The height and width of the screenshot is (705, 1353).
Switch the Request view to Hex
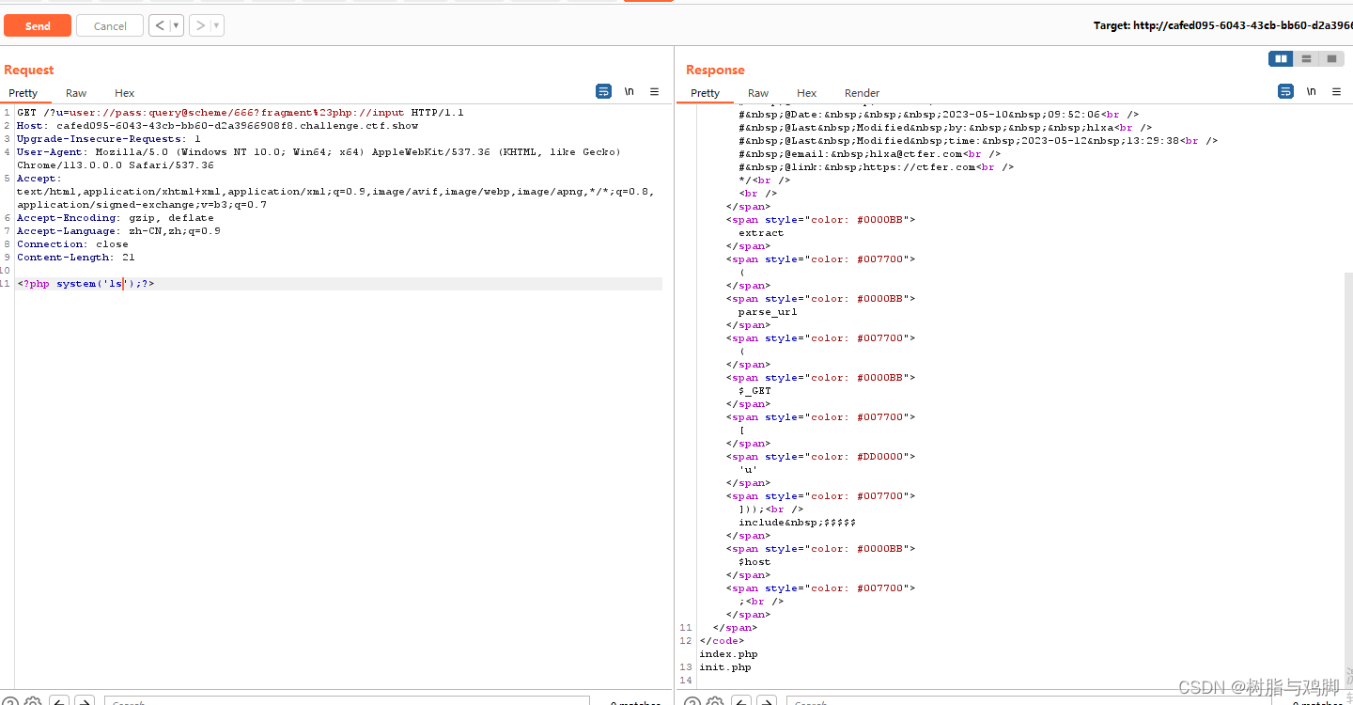click(125, 93)
